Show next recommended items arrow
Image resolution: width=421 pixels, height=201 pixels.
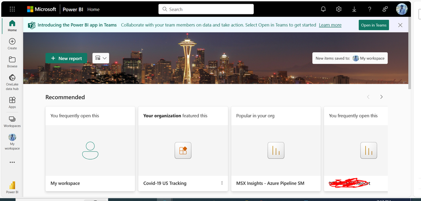(x=381, y=97)
